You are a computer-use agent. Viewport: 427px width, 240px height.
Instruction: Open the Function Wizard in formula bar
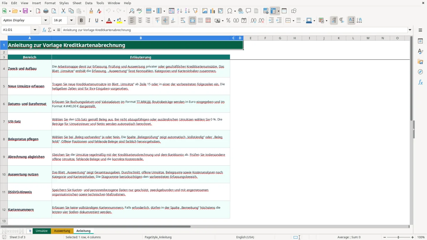(44, 30)
